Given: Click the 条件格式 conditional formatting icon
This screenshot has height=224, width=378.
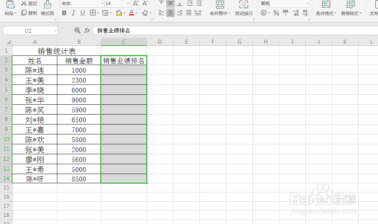Looking at the screenshot, I should point(326,4).
